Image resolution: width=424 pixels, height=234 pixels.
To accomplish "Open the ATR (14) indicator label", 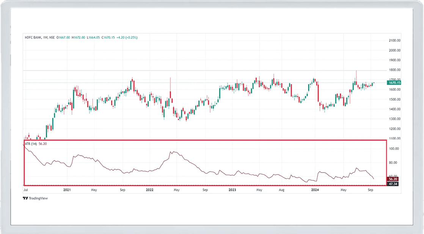I will 31,144.
